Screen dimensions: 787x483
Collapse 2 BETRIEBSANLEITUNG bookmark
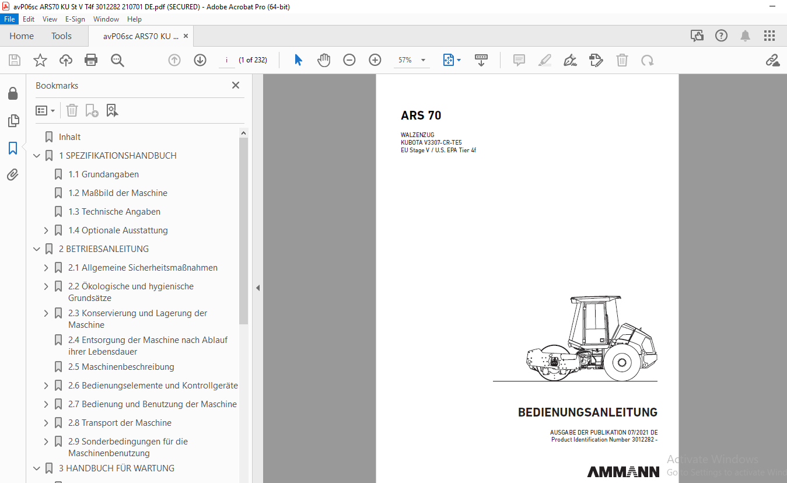pyautogui.click(x=37, y=249)
